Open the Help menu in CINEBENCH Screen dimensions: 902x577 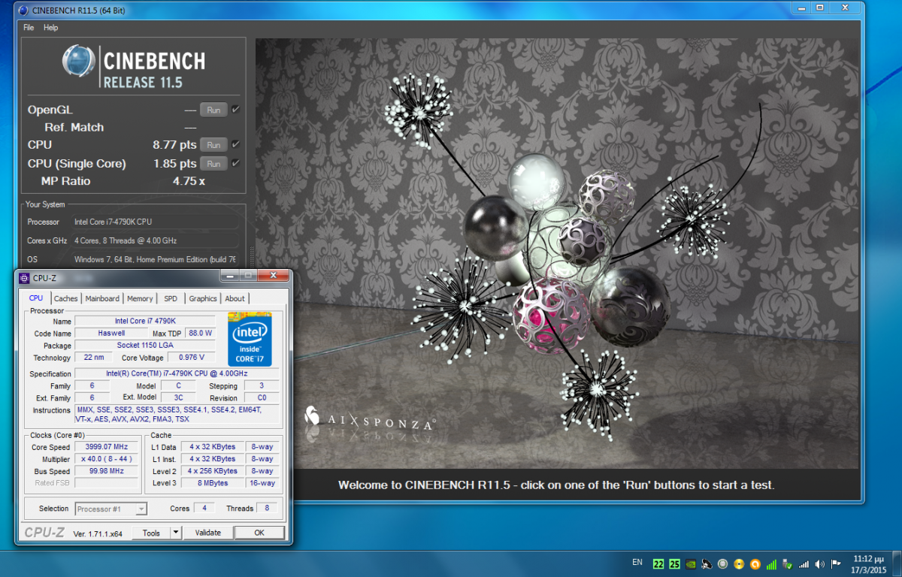[x=50, y=28]
